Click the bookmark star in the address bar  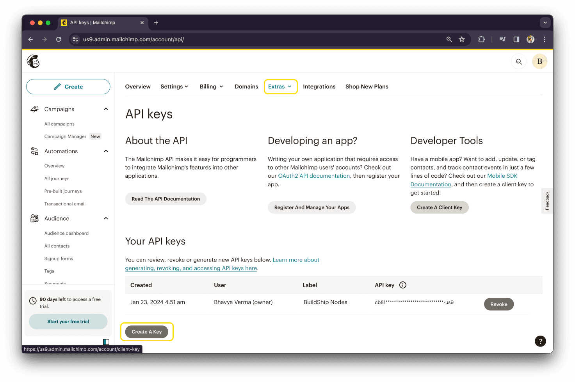pyautogui.click(x=462, y=39)
